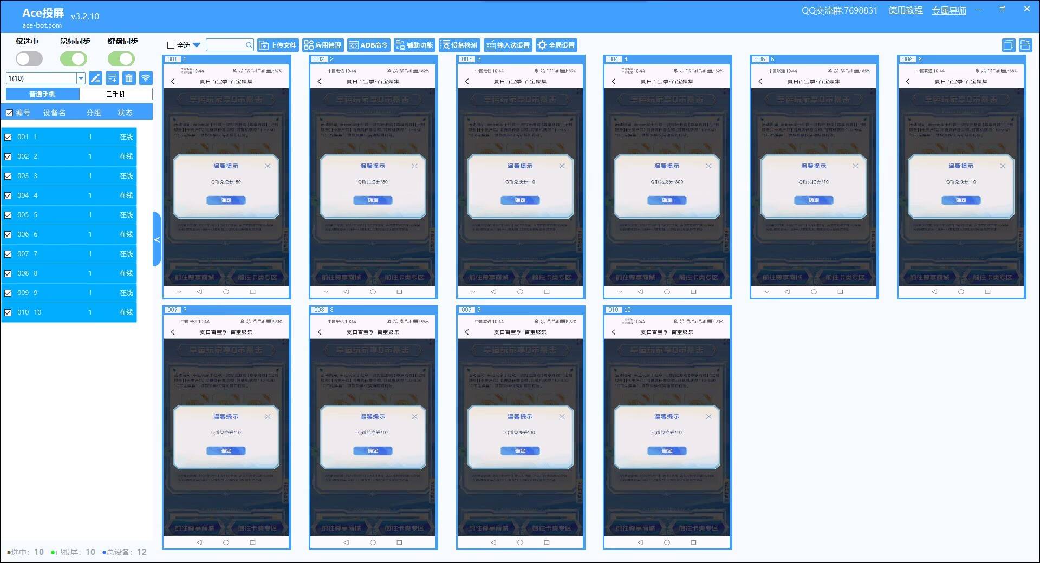1040x563 pixels.
Task: Switch to the 普通手机 tab
Action: tap(43, 94)
